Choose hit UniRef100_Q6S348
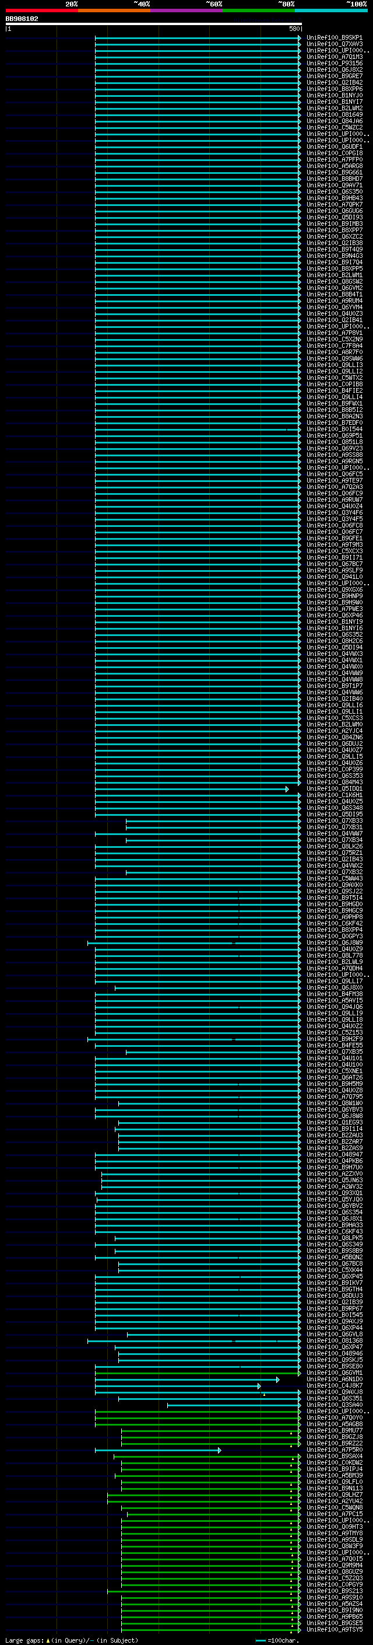This screenshot has width=373, height=1645. [335, 808]
